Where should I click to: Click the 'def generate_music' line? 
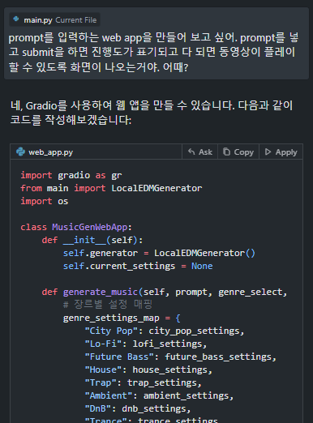tap(165, 292)
